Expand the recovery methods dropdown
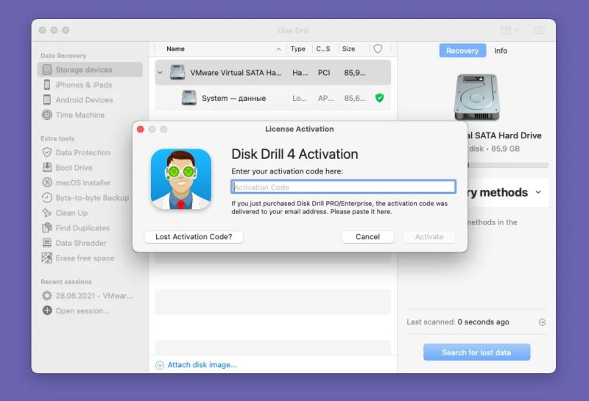 [x=538, y=192]
